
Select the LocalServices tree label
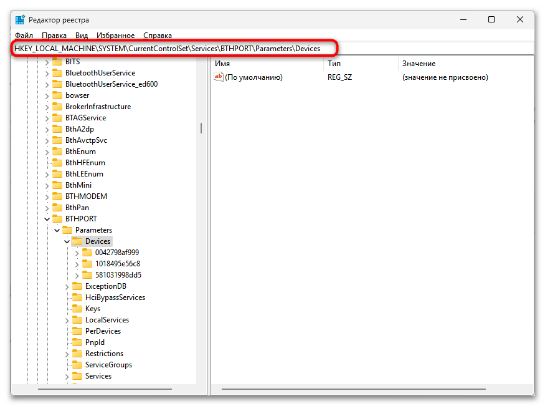click(x=107, y=320)
